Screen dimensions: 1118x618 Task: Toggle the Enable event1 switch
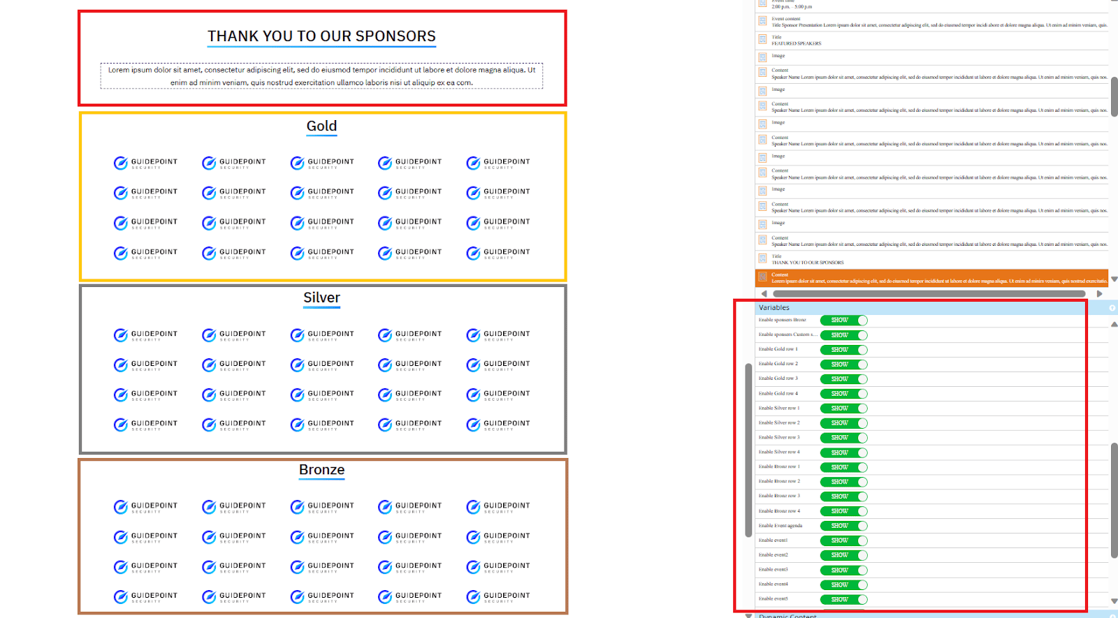(843, 540)
